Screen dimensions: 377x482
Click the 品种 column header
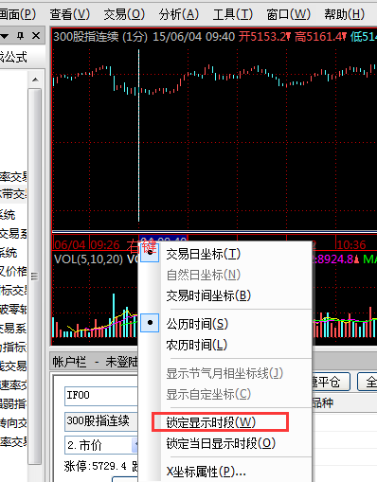tap(322, 402)
